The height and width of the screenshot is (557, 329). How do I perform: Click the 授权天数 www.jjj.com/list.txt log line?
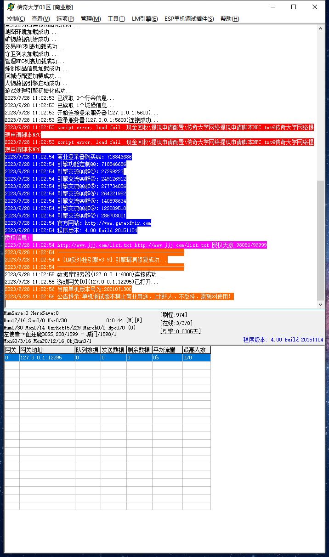pyautogui.click(x=136, y=245)
